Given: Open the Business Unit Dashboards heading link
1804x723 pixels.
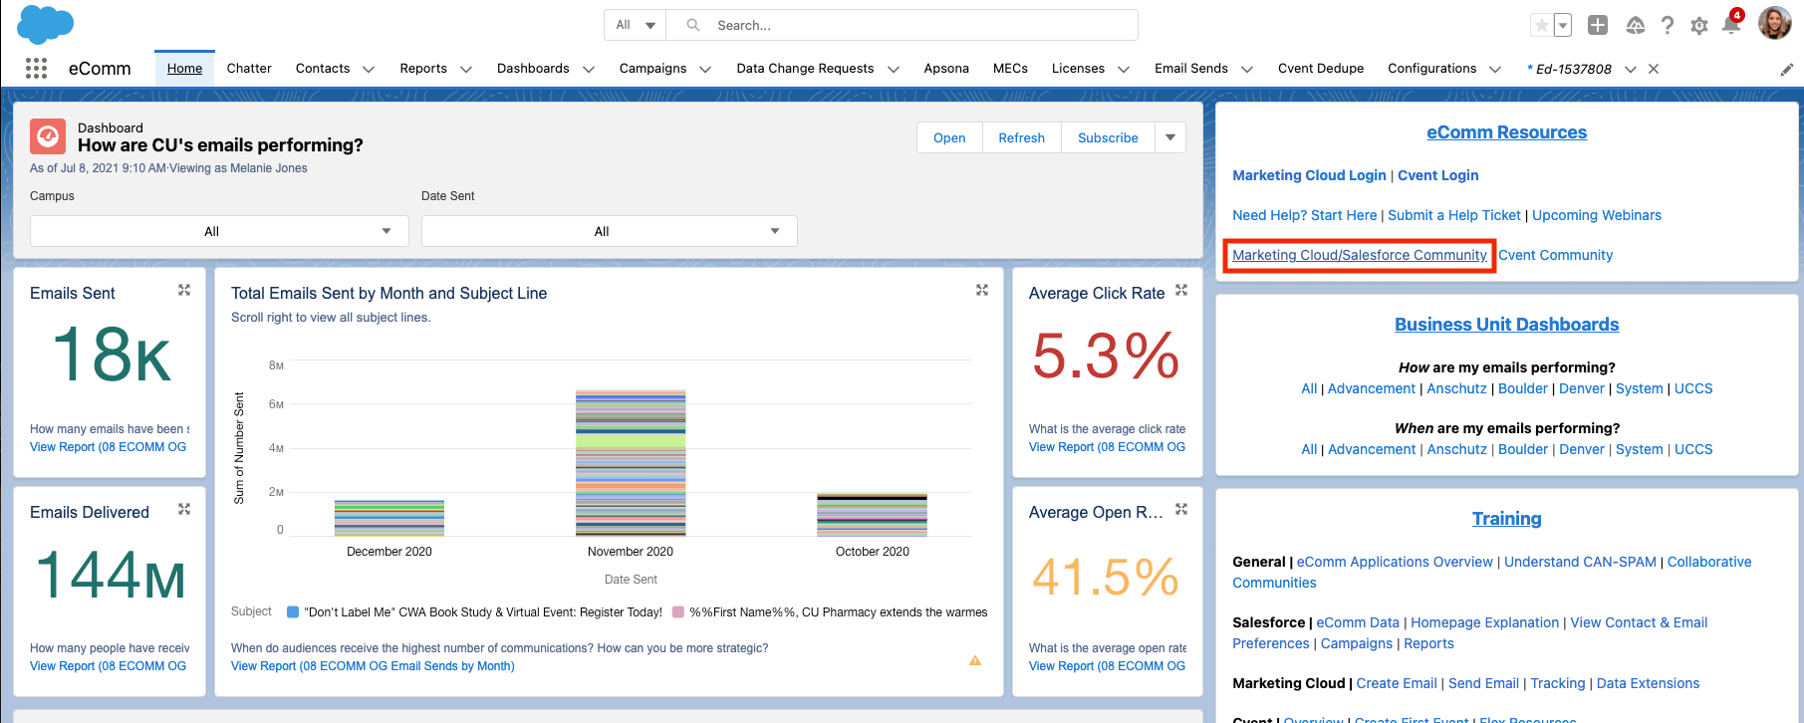Looking at the screenshot, I should point(1506,325).
